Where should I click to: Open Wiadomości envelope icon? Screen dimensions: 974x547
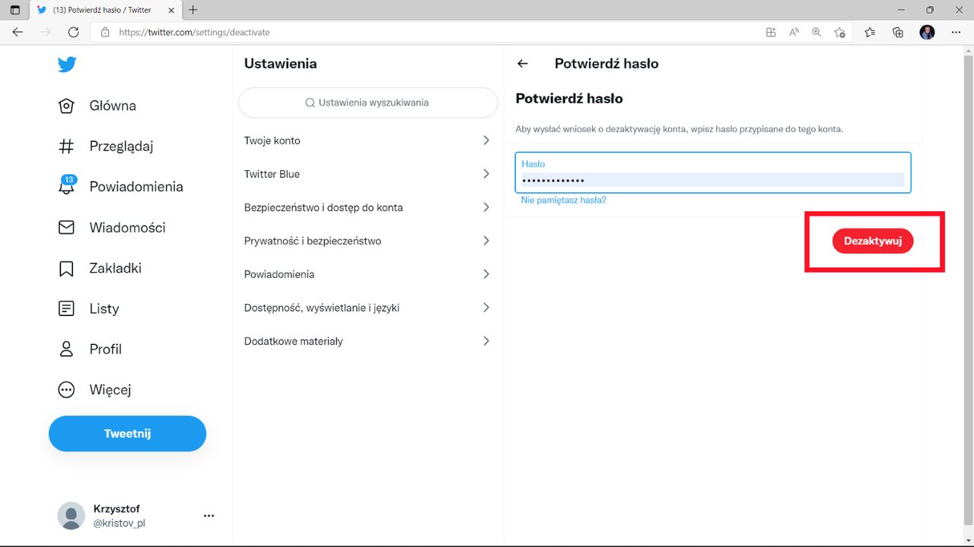pos(67,227)
